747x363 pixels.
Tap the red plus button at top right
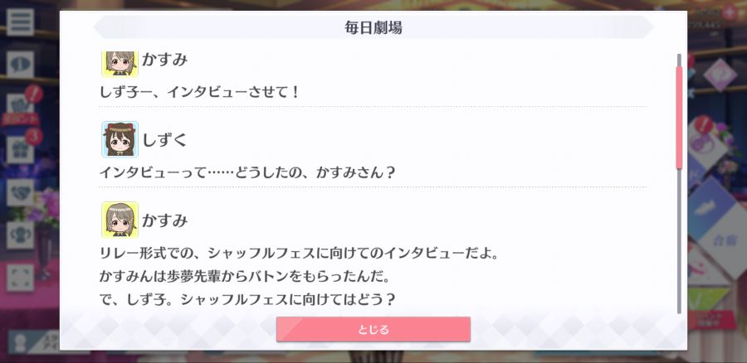click(x=729, y=12)
